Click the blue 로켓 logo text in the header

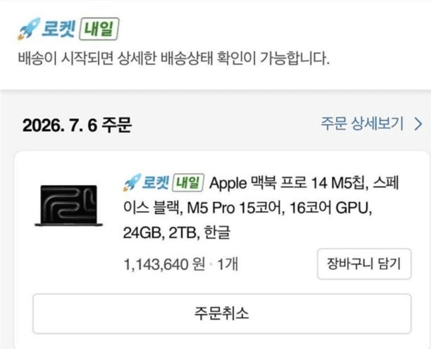click(x=58, y=29)
